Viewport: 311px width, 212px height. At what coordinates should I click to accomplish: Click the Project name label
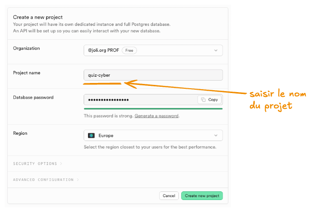point(26,73)
